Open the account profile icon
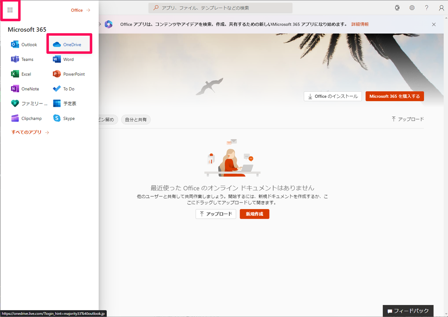 pyautogui.click(x=441, y=8)
